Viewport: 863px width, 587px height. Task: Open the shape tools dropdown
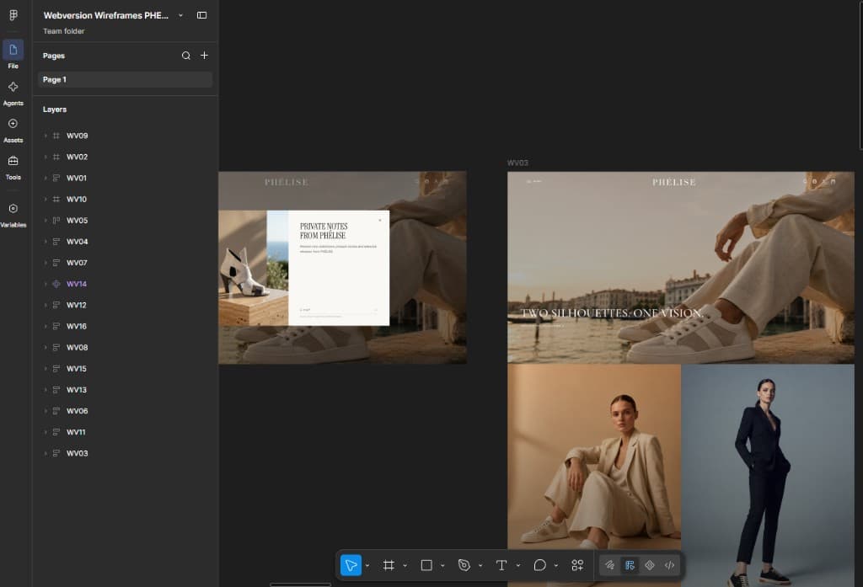(442, 566)
